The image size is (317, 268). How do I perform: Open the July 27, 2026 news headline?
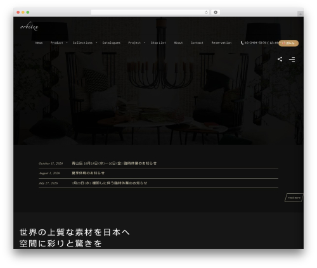109,183
